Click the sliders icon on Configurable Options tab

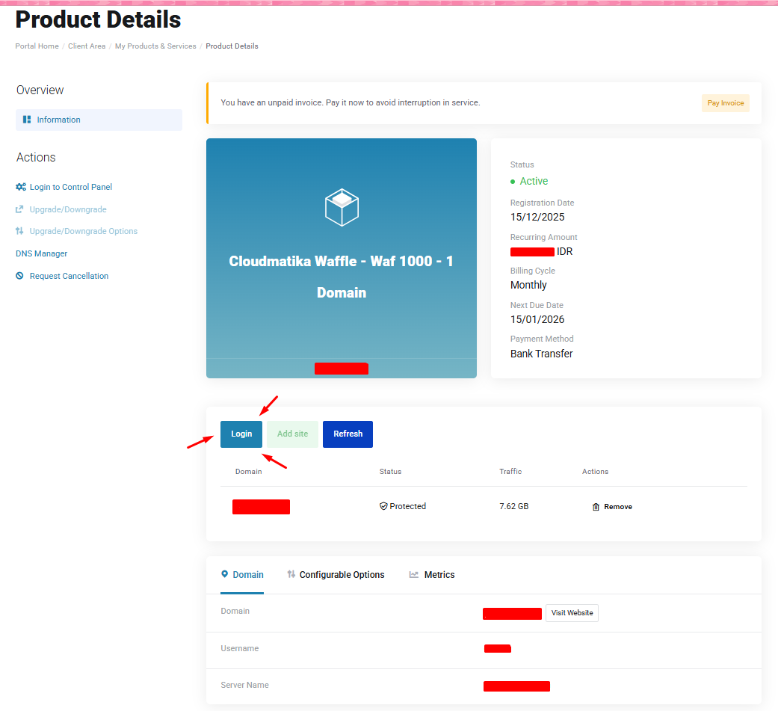(291, 574)
